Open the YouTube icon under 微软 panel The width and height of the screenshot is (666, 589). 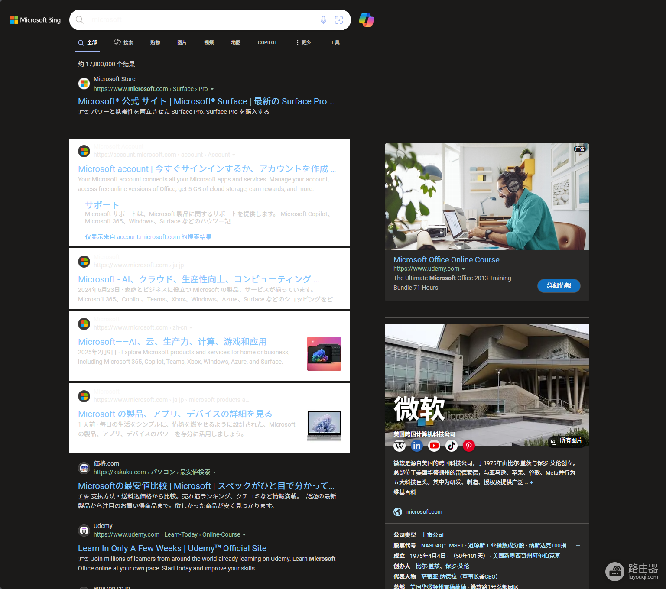pyautogui.click(x=434, y=445)
